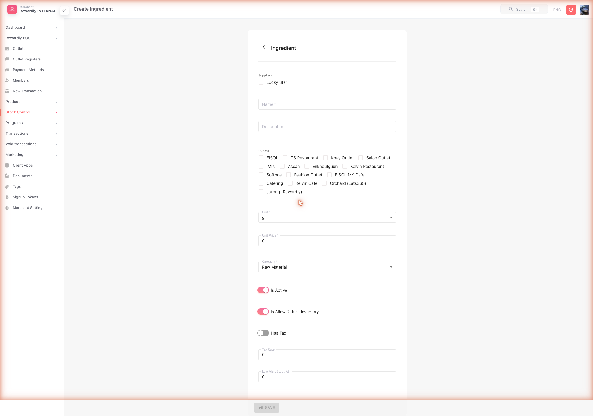The width and height of the screenshot is (593, 416).
Task: Turn off the Is Active toggle
Action: pyautogui.click(x=263, y=290)
